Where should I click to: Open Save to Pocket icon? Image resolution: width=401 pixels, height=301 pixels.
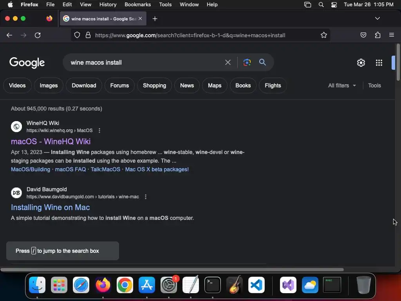tap(363, 35)
